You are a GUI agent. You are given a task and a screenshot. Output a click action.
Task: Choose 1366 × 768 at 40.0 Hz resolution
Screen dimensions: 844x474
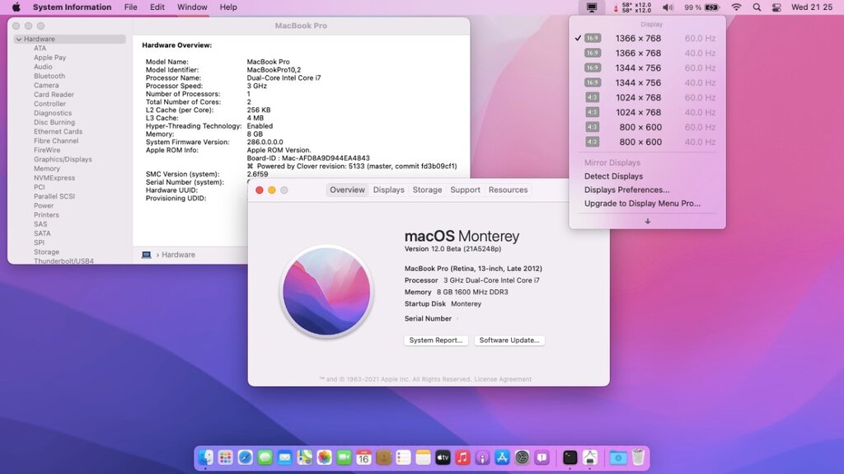tap(638, 53)
